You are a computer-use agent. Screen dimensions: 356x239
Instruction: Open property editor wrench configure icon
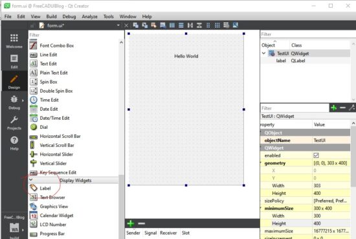(352, 108)
